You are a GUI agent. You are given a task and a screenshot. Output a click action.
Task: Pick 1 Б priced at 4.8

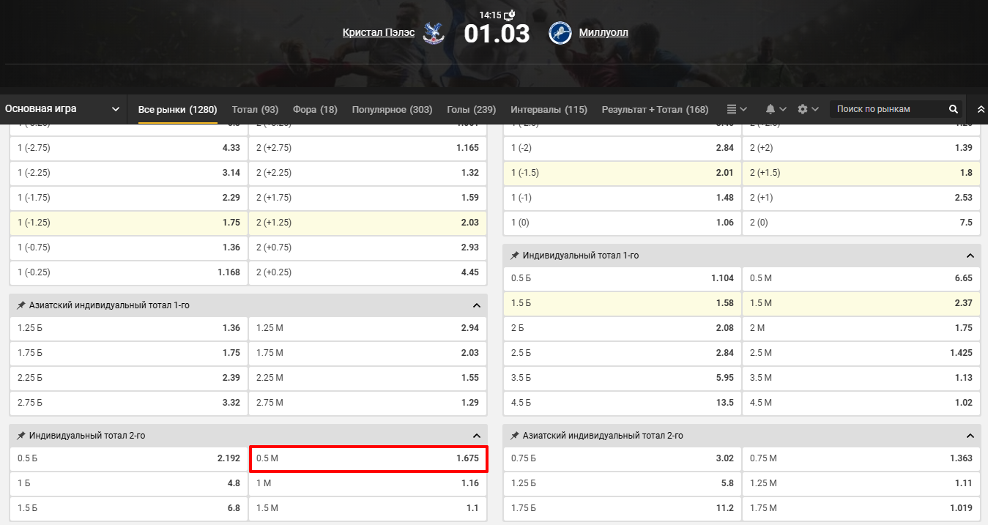pyautogui.click(x=129, y=483)
